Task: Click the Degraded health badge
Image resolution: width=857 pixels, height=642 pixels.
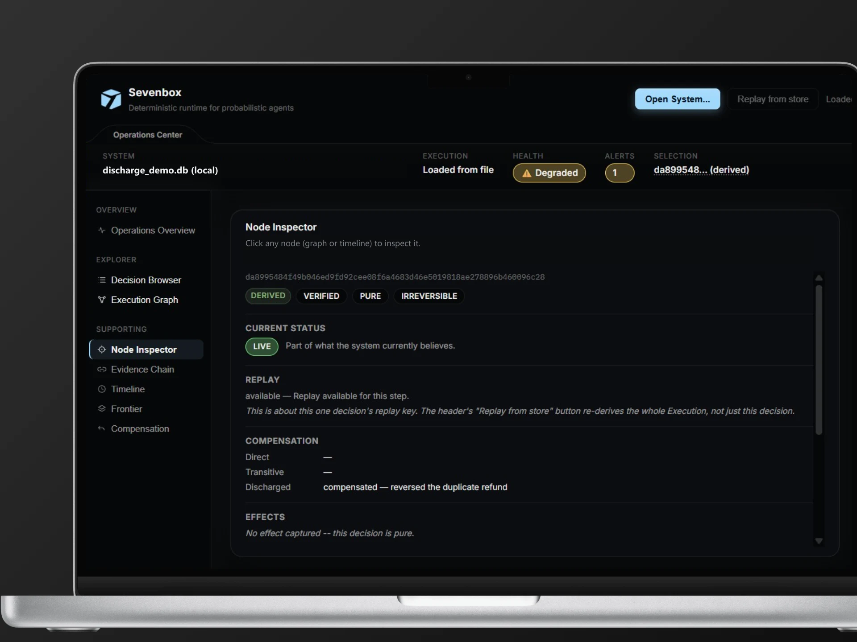Action: [x=549, y=173]
